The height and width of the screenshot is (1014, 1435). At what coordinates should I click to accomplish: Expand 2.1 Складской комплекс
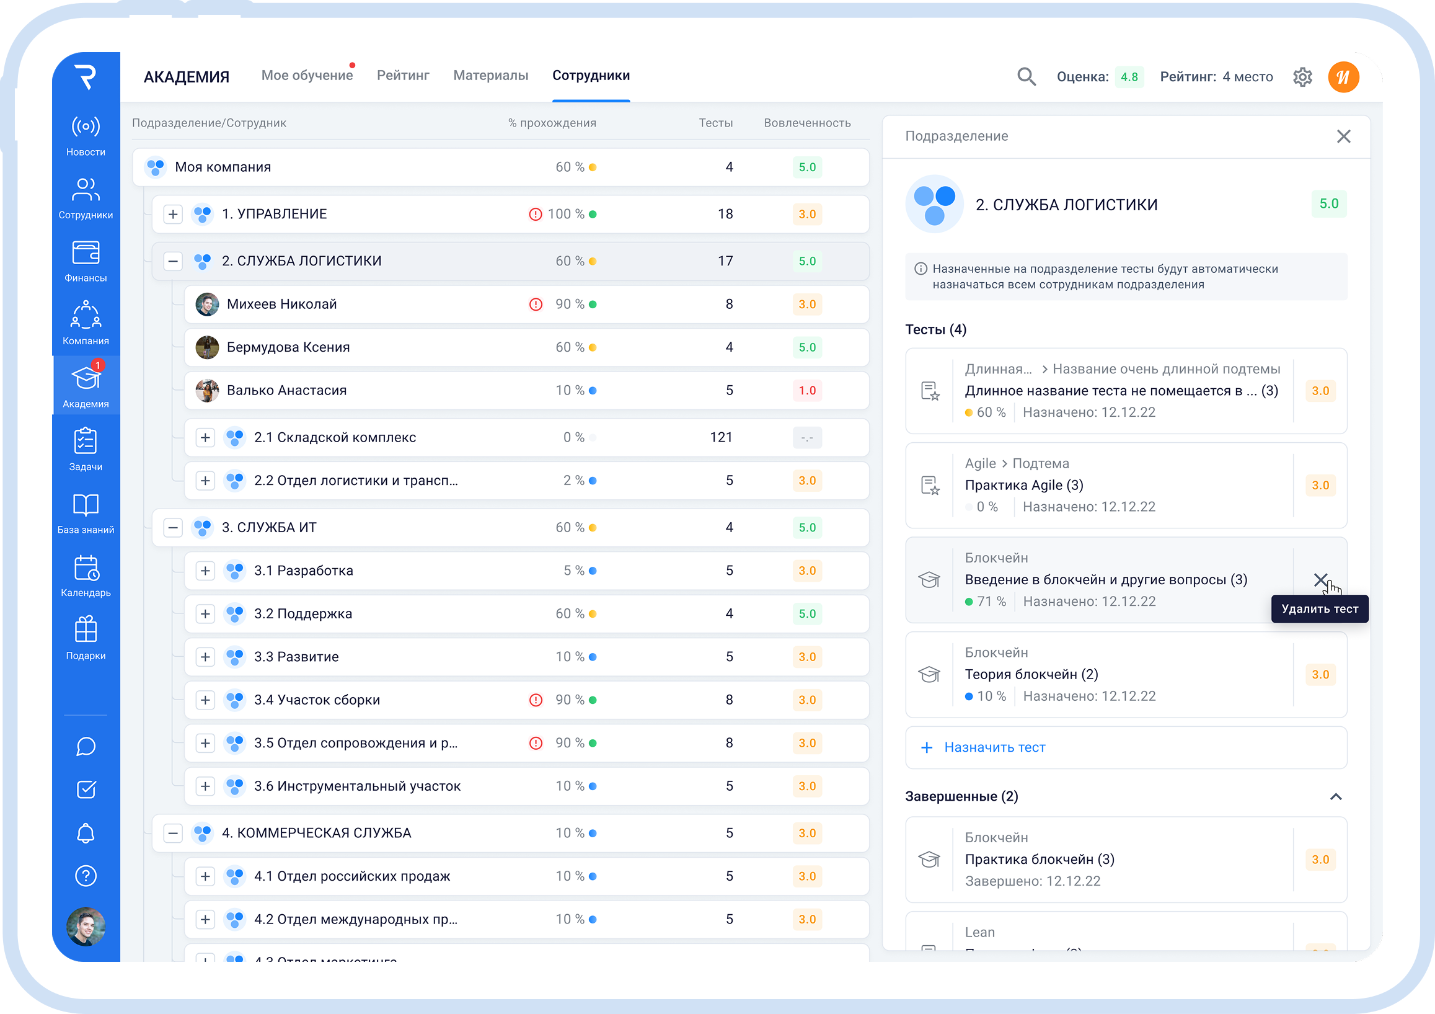(205, 438)
